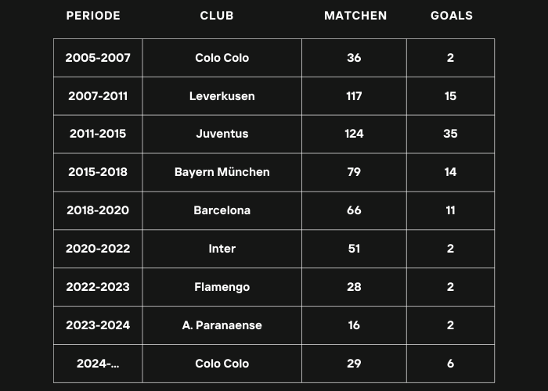Select the Bayern München cell
This screenshot has height=391, width=548.
point(222,172)
